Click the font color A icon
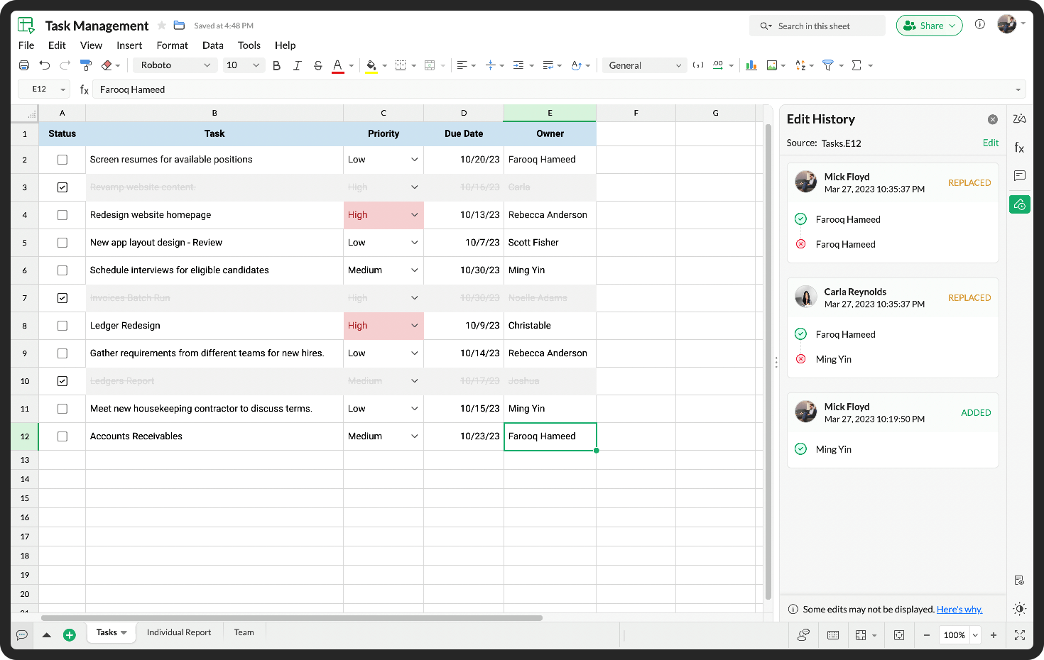This screenshot has width=1044, height=660. coord(338,65)
